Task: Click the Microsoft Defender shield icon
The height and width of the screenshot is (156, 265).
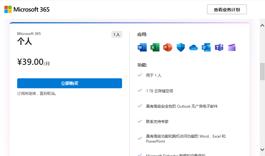Action: 181,47
